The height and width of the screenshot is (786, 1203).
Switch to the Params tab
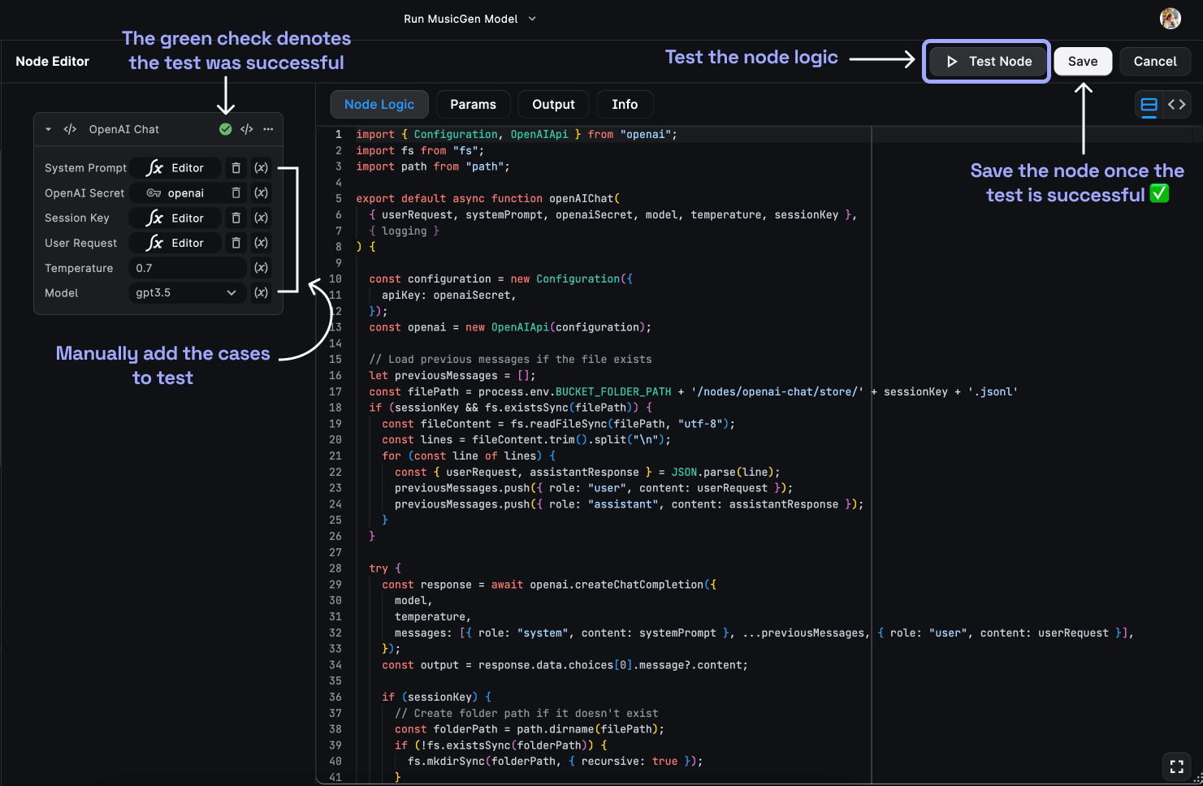(x=473, y=104)
